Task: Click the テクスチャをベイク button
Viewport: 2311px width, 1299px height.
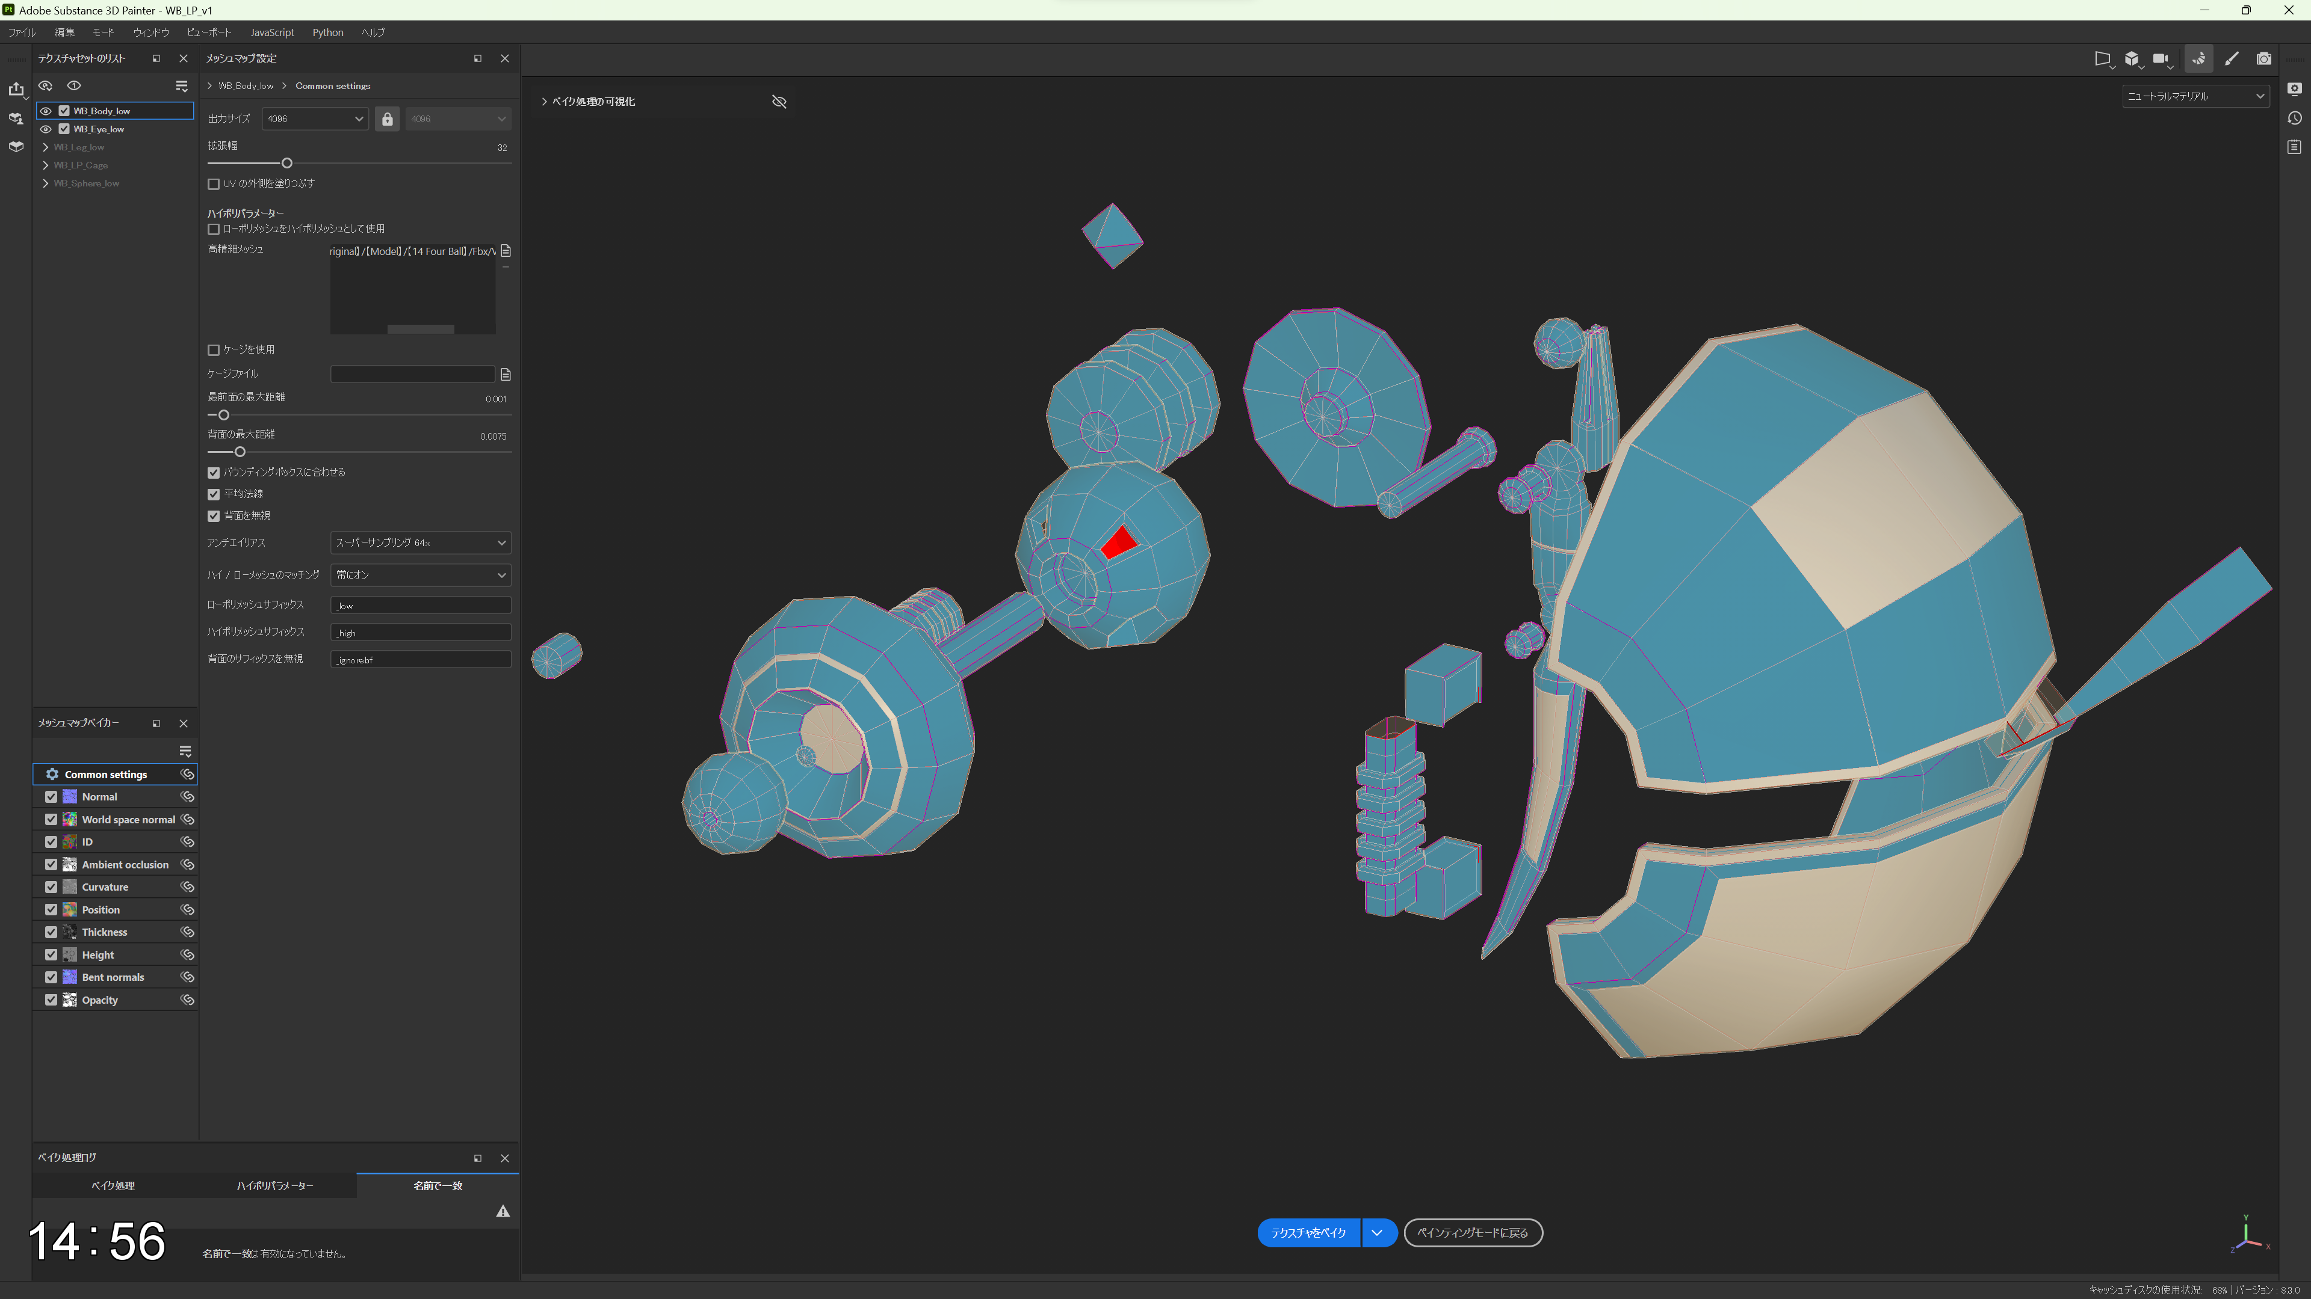Action: tap(1308, 1233)
